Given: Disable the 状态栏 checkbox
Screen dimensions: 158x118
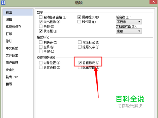Looking at the screenshot, I should (41, 31).
